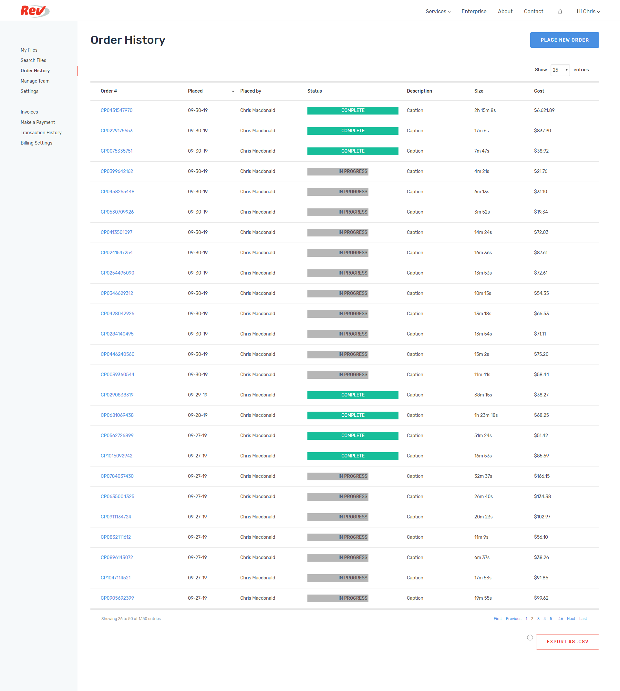This screenshot has width=620, height=691.
Task: Jump to page 46 in pagination
Action: pos(560,619)
